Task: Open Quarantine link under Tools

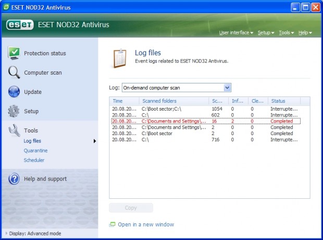Action: (x=35, y=150)
